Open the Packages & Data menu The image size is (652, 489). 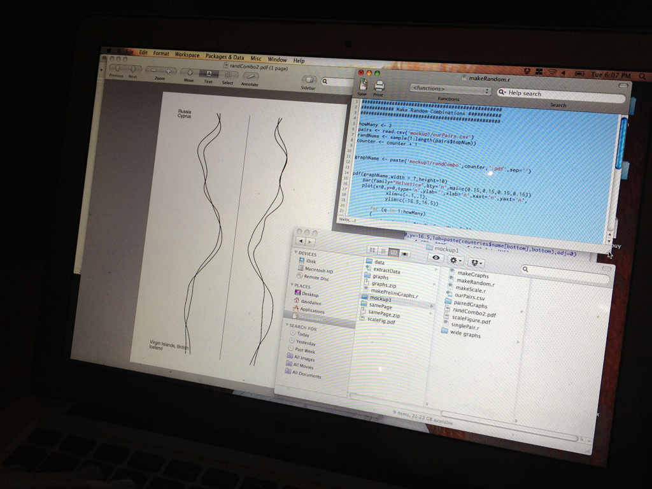[x=224, y=57]
